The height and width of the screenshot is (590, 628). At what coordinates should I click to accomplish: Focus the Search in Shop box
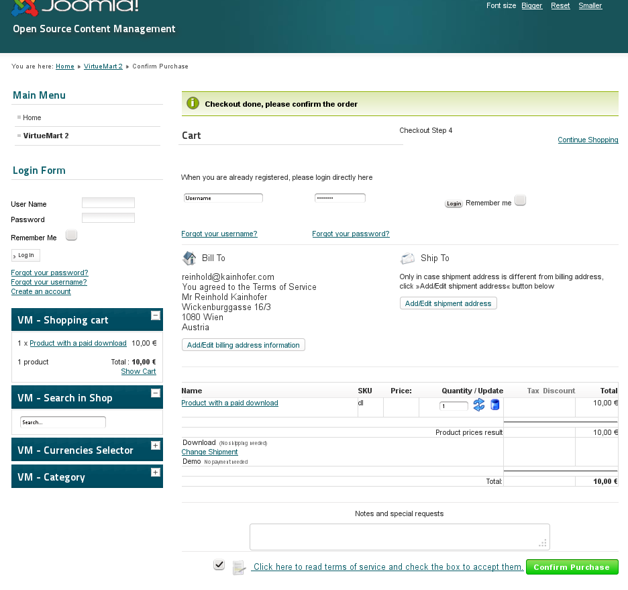point(63,422)
